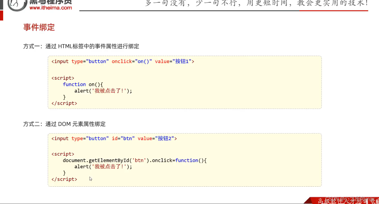Click the closing </script> tag in the second snippet
The image size is (379, 204).
64,179
